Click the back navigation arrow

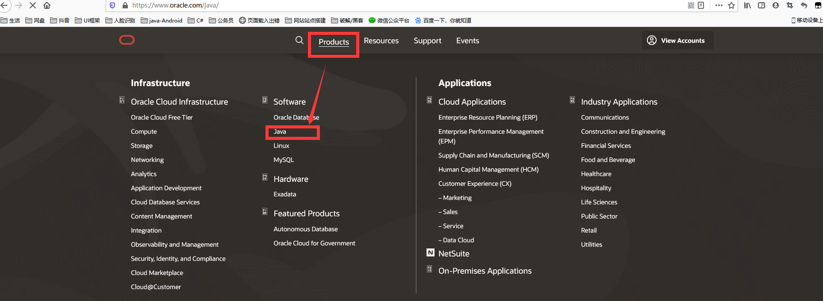click(x=4, y=5)
